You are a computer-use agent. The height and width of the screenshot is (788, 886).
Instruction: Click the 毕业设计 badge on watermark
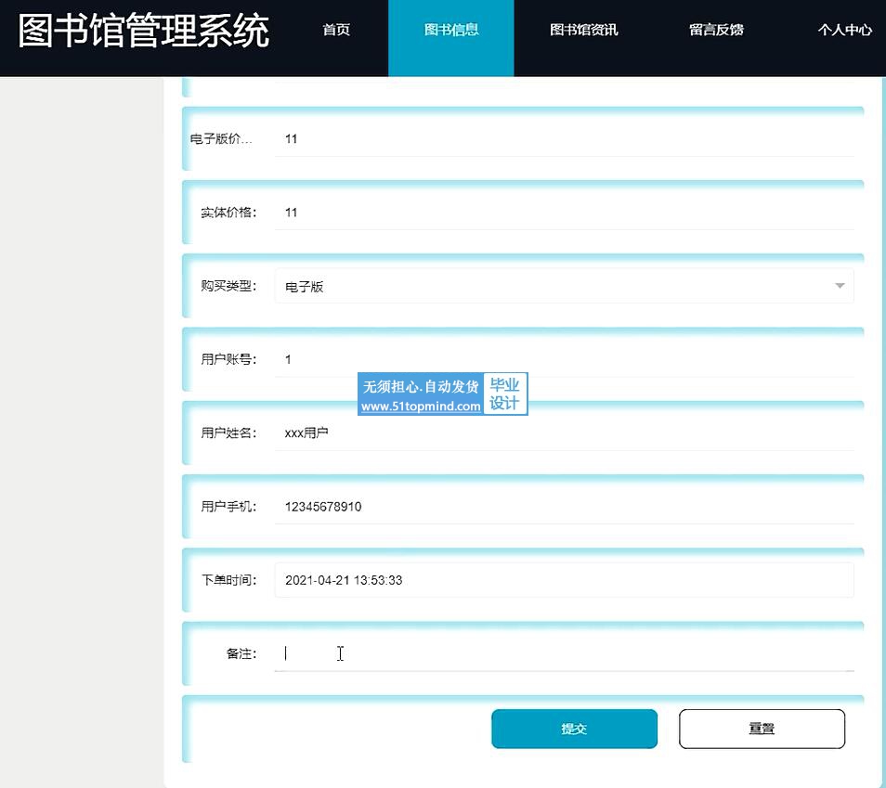click(504, 394)
